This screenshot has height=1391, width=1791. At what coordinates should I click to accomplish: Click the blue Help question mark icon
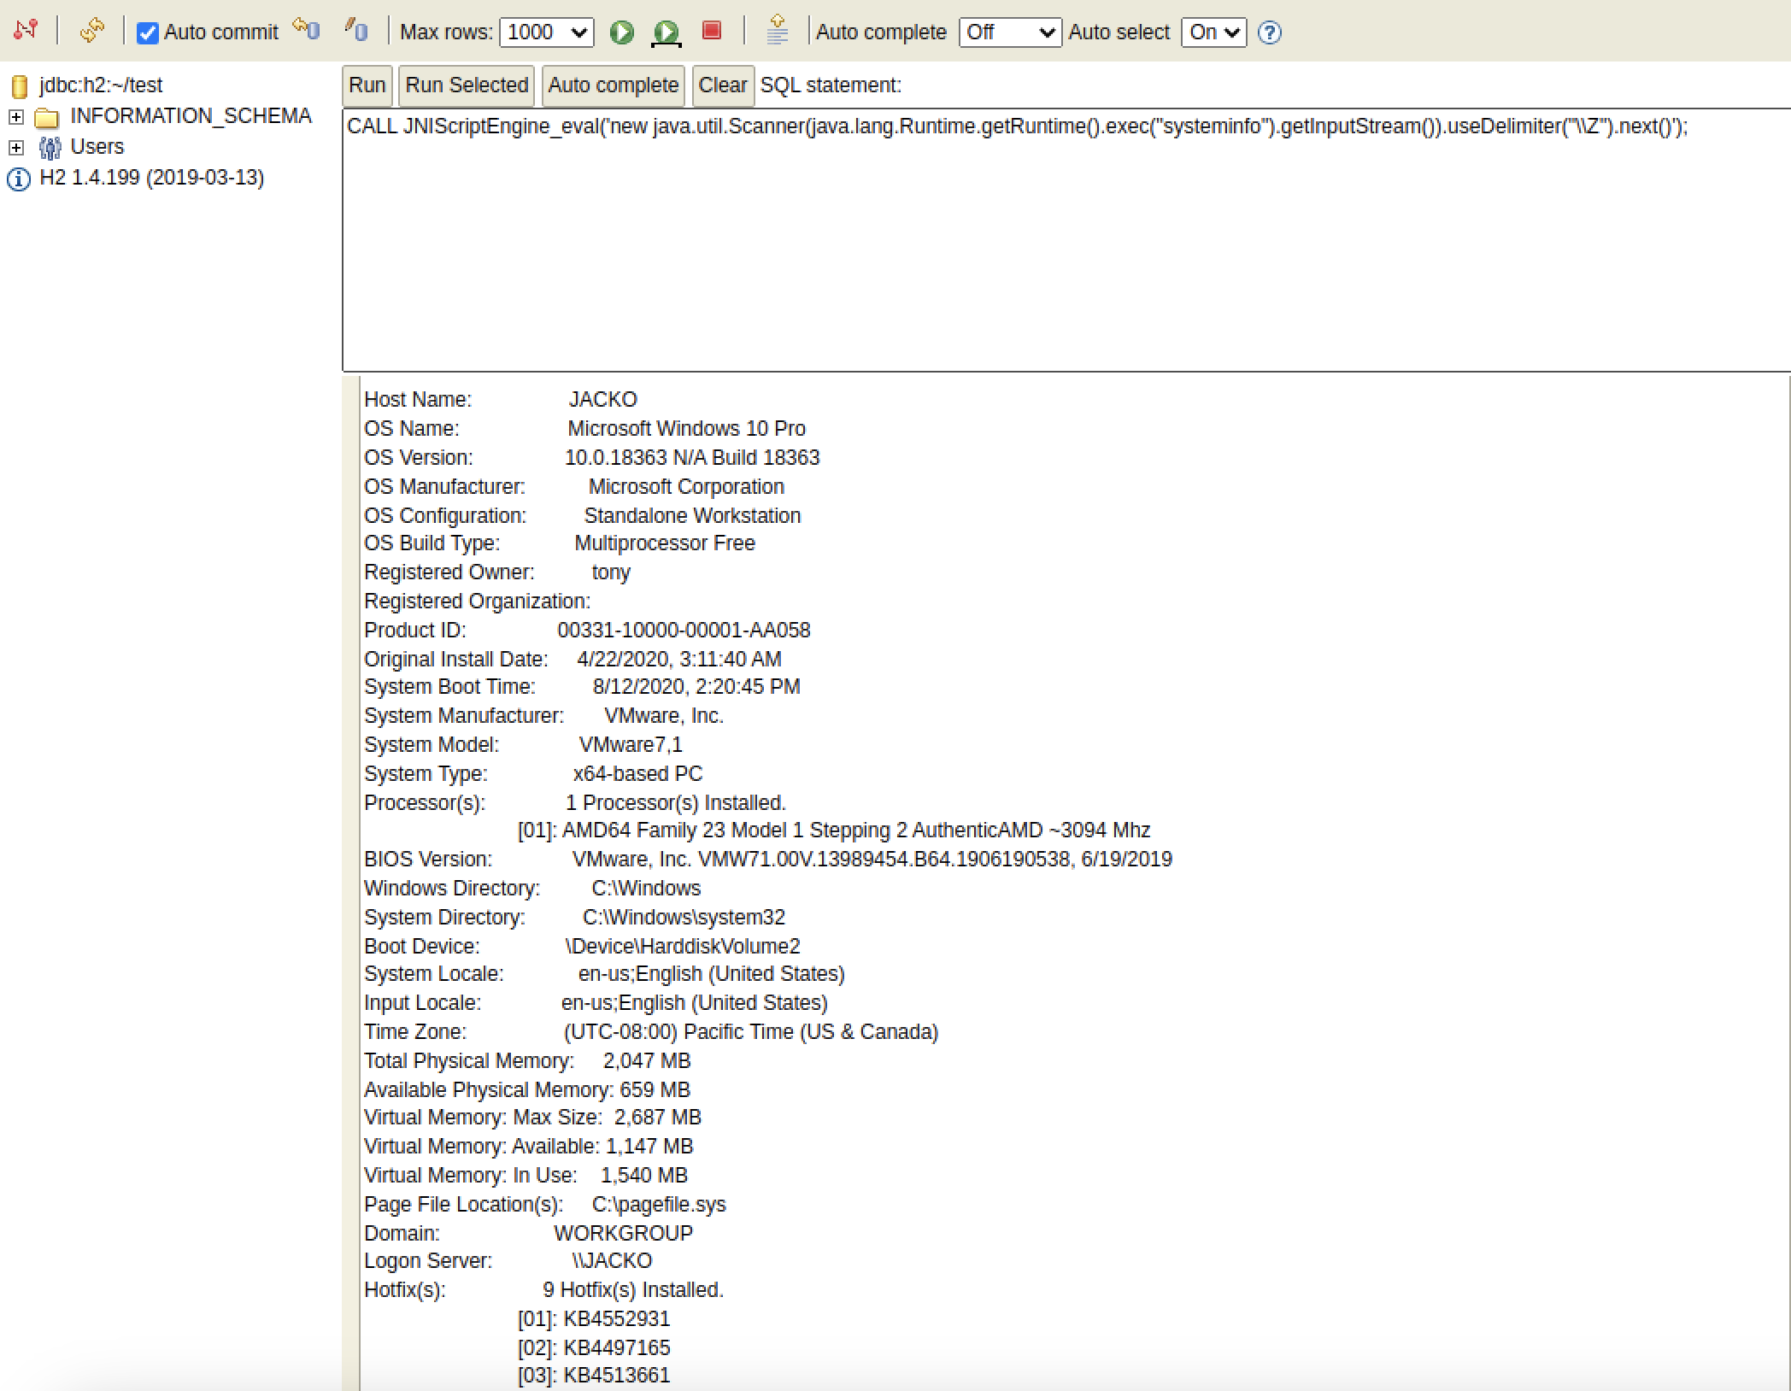pyautogui.click(x=1270, y=32)
